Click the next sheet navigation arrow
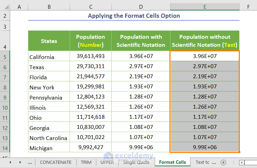Screen dimensions: 257x168 20,162
